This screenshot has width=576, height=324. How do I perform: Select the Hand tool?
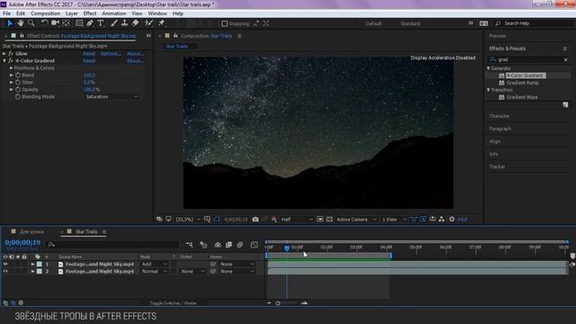[x=21, y=23]
